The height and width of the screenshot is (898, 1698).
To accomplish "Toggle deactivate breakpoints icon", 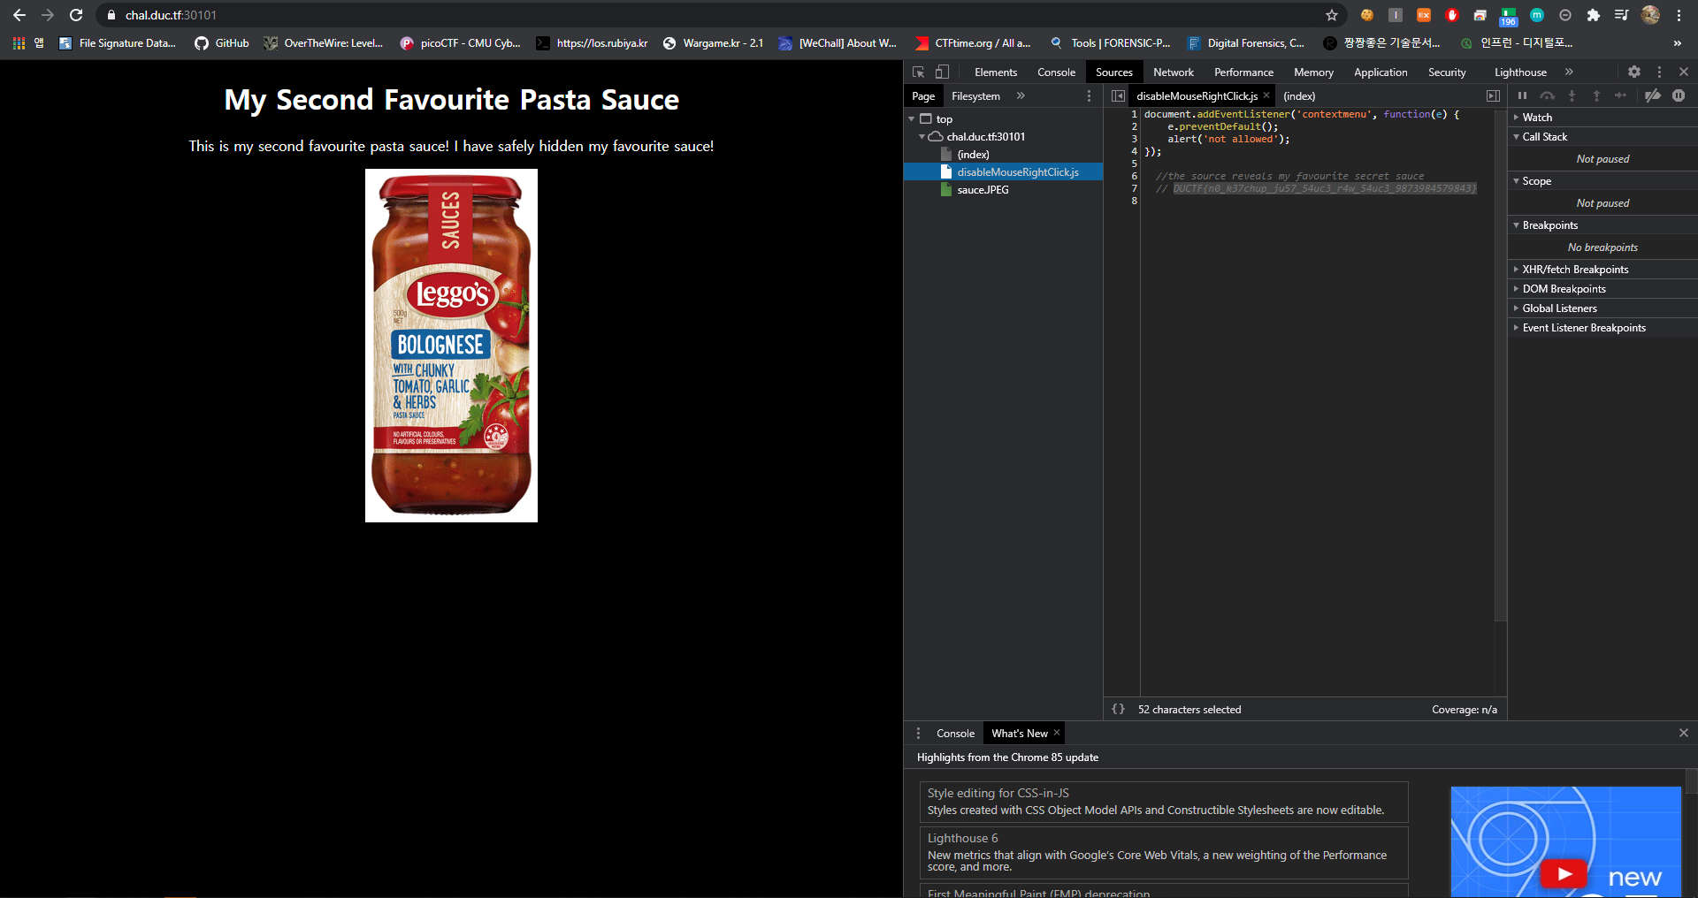I will [1652, 95].
